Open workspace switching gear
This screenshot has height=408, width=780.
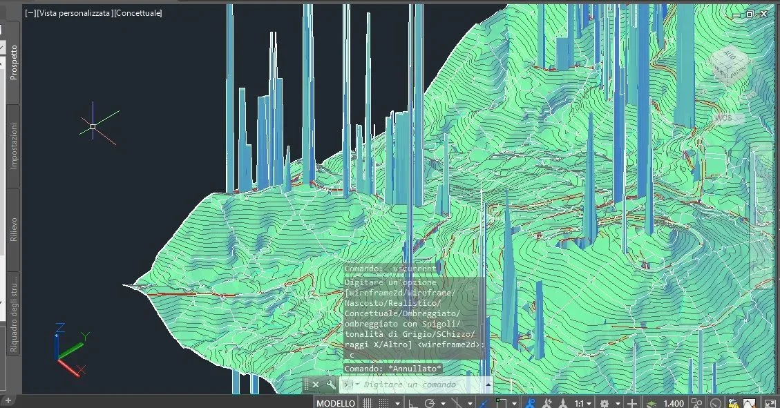[605, 403]
